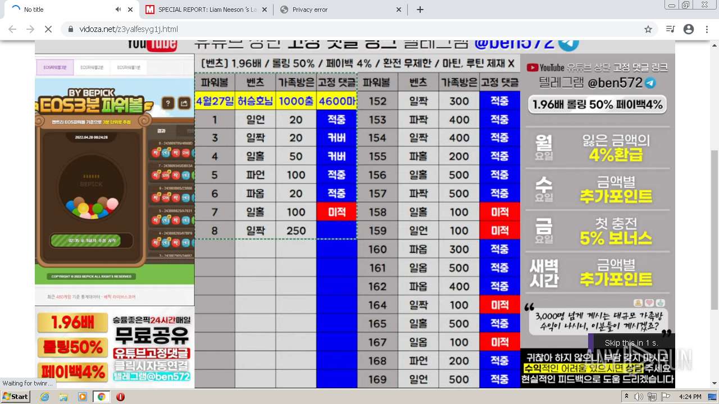The image size is (719, 404).
Task: Select the EOS파워볼3분 tab
Action: [55, 67]
